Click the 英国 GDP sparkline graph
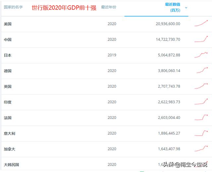 201,86
